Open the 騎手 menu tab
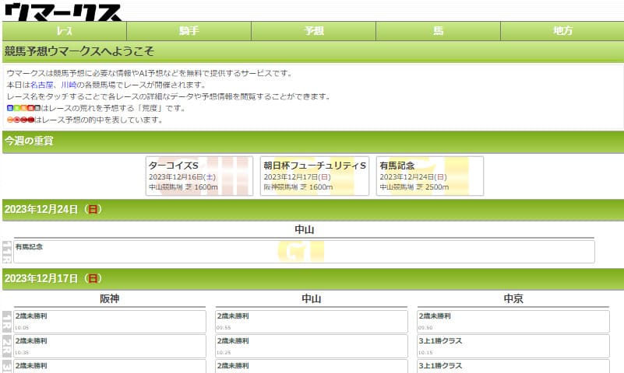624x373 pixels. click(x=189, y=31)
